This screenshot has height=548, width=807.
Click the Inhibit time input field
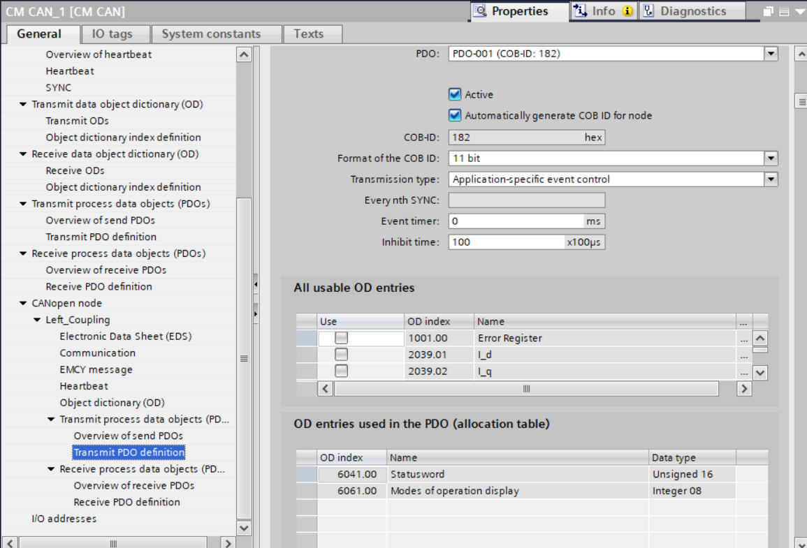tap(507, 242)
